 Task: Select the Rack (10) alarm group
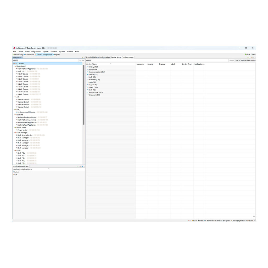pos(92,90)
